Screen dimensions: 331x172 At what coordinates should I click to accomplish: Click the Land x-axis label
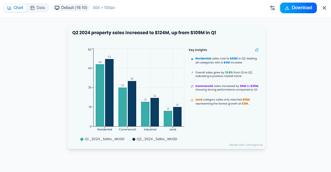pyautogui.click(x=173, y=129)
